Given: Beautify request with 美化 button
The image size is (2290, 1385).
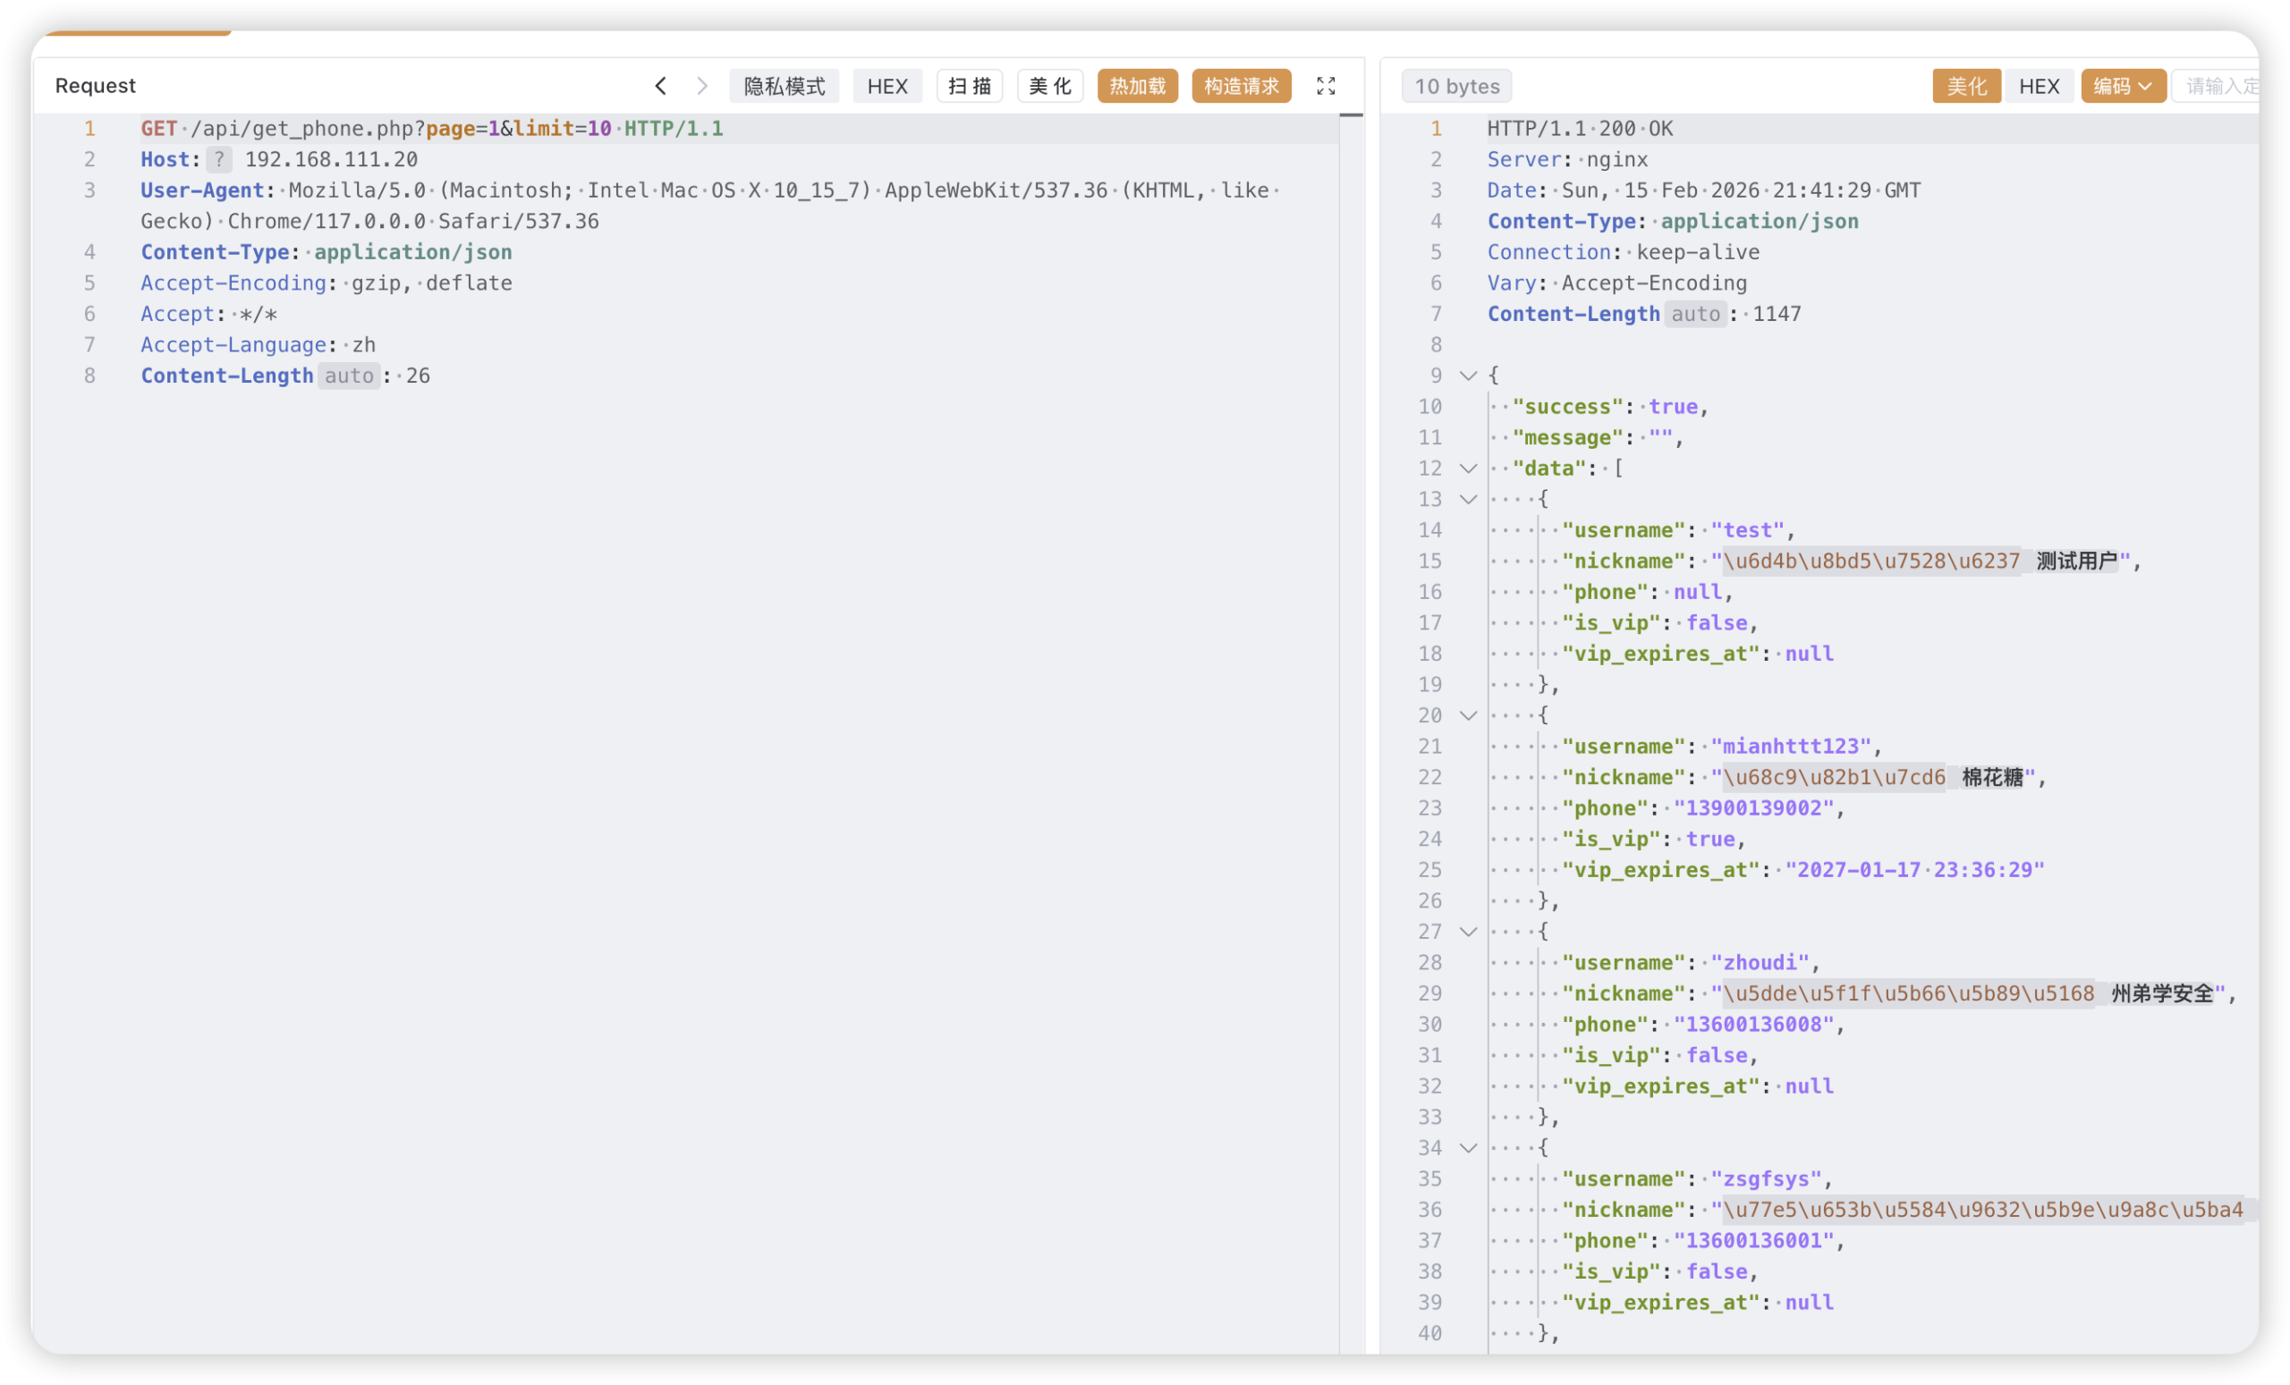Looking at the screenshot, I should [x=1049, y=87].
